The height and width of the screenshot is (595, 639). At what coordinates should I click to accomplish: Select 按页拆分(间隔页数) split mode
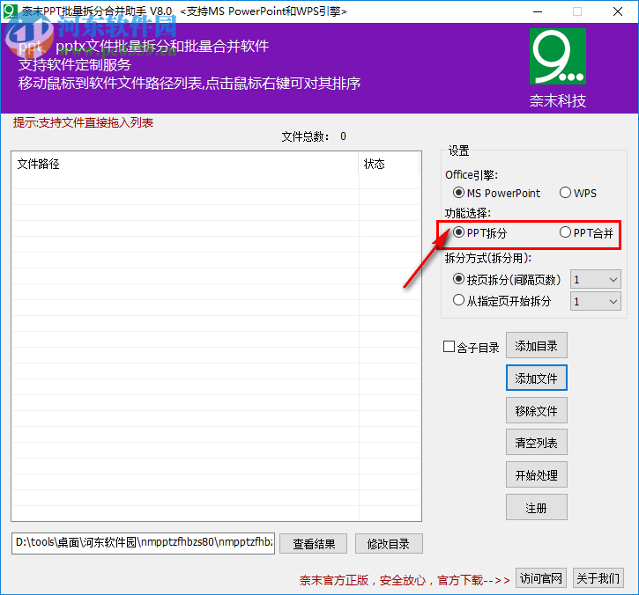pos(507,280)
